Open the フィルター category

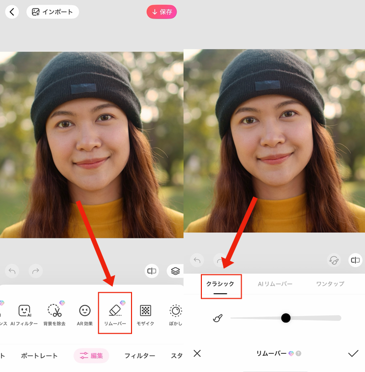(140, 356)
